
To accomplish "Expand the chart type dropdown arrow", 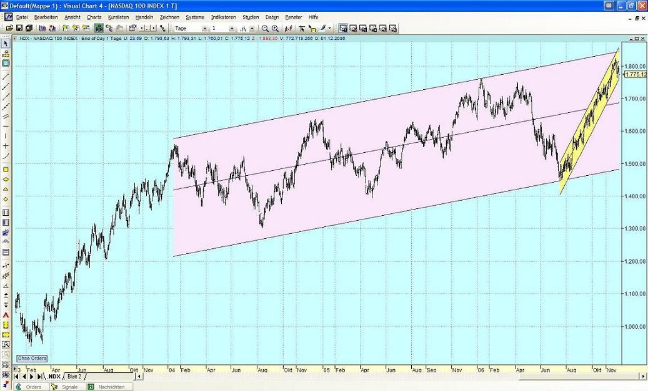I will coord(252,29).
